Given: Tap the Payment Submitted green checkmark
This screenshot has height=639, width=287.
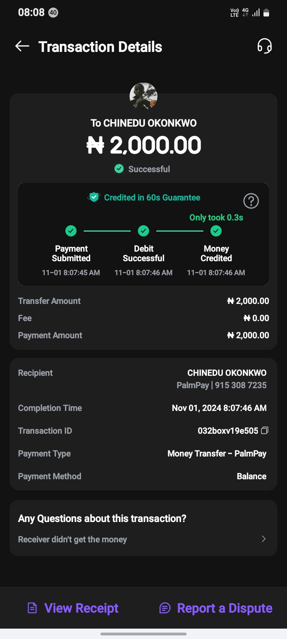Looking at the screenshot, I should 71,231.
